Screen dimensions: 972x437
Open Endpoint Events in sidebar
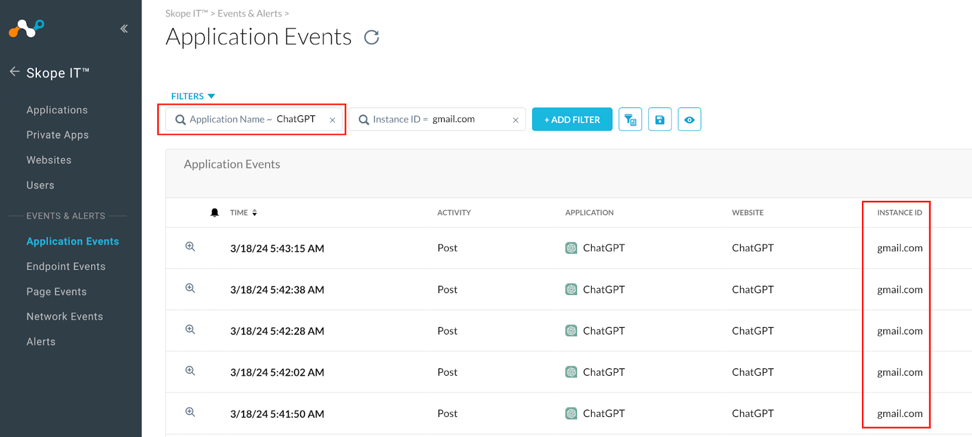(66, 266)
